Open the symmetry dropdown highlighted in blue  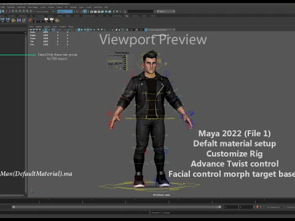point(65,12)
